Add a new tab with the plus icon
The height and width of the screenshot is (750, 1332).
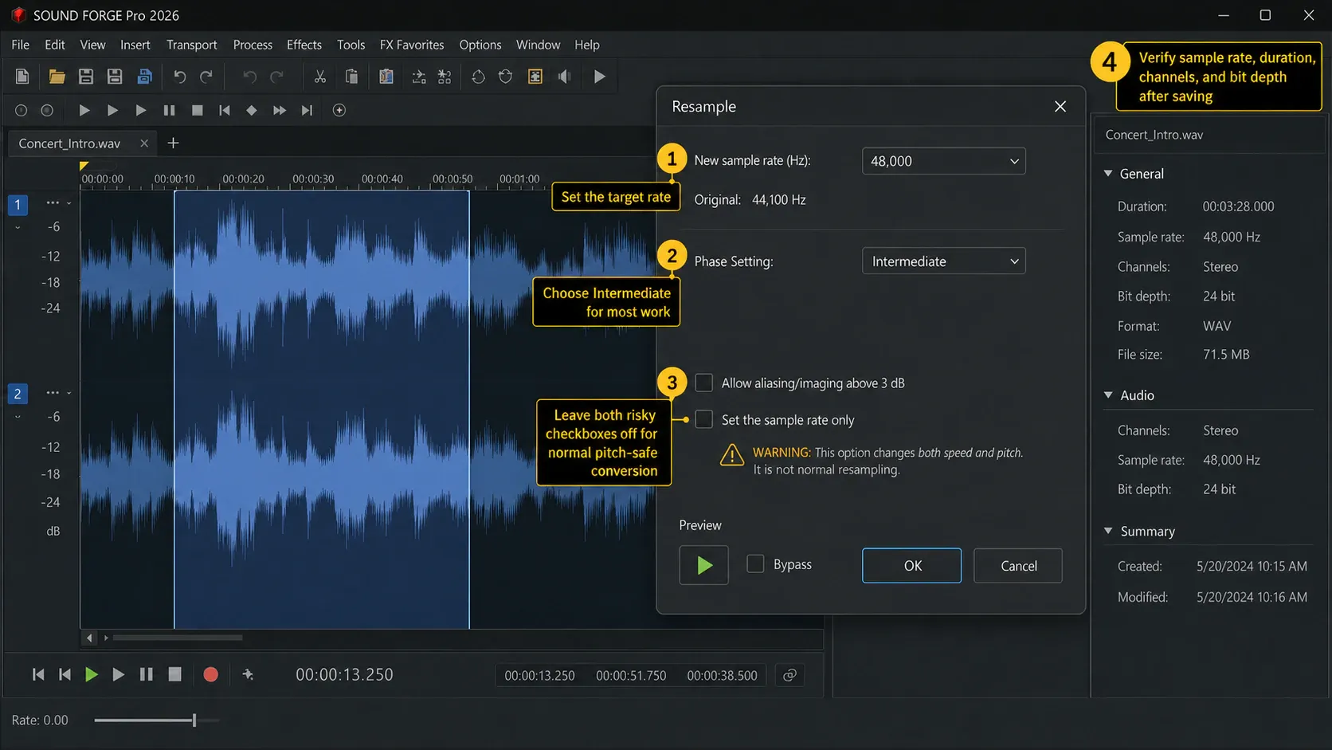tap(173, 143)
